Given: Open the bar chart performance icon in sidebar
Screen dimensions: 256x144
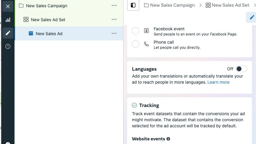Looking at the screenshot, I should (x=8, y=20).
